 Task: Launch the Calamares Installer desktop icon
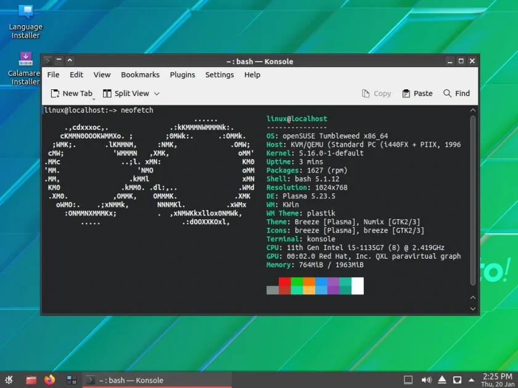coord(25,68)
